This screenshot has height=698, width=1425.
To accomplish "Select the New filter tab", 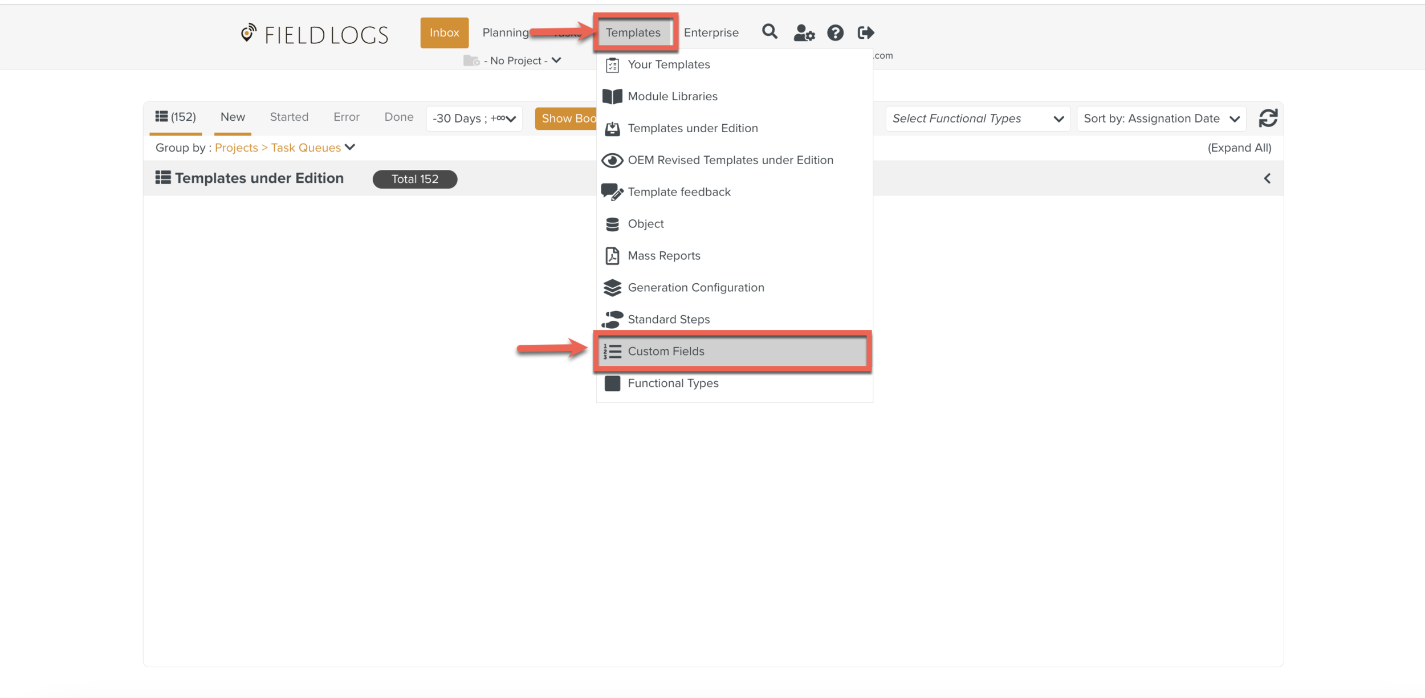I will 232,117.
